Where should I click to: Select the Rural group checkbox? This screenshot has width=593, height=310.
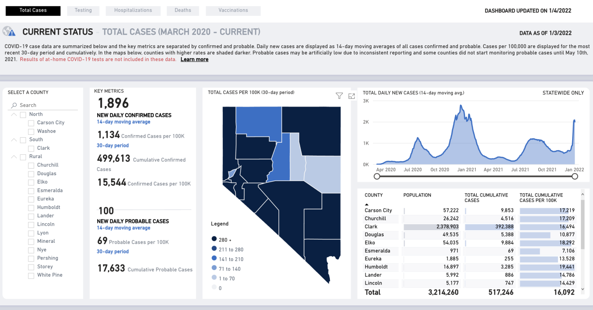(23, 157)
